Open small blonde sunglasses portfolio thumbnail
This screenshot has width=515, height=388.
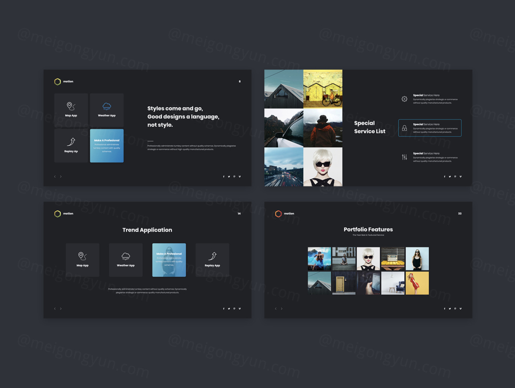pyautogui.click(x=368, y=259)
